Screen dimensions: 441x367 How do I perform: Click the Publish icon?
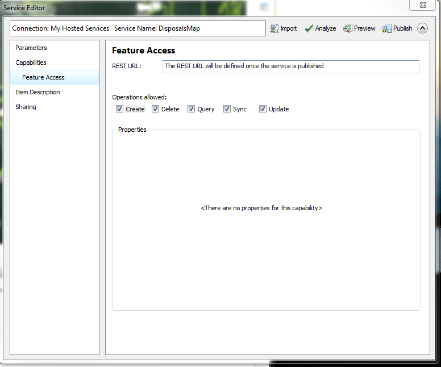click(386, 28)
